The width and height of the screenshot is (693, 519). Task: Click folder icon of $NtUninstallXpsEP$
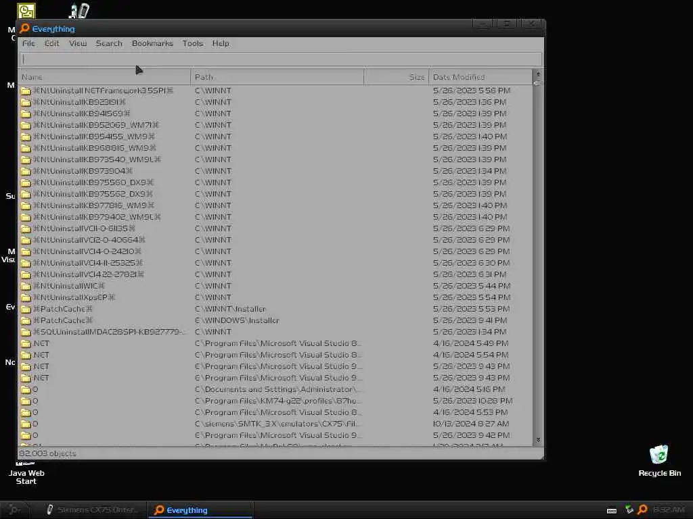click(x=26, y=297)
